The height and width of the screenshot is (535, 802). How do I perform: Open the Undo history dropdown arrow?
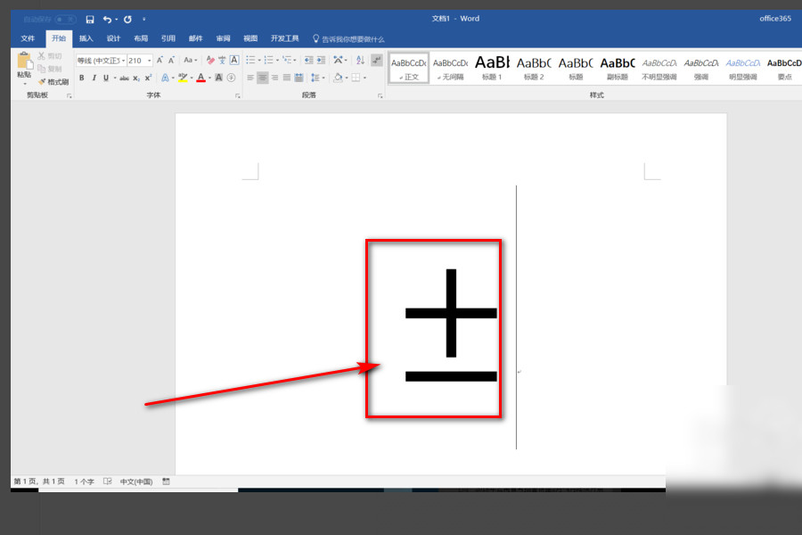click(x=117, y=20)
